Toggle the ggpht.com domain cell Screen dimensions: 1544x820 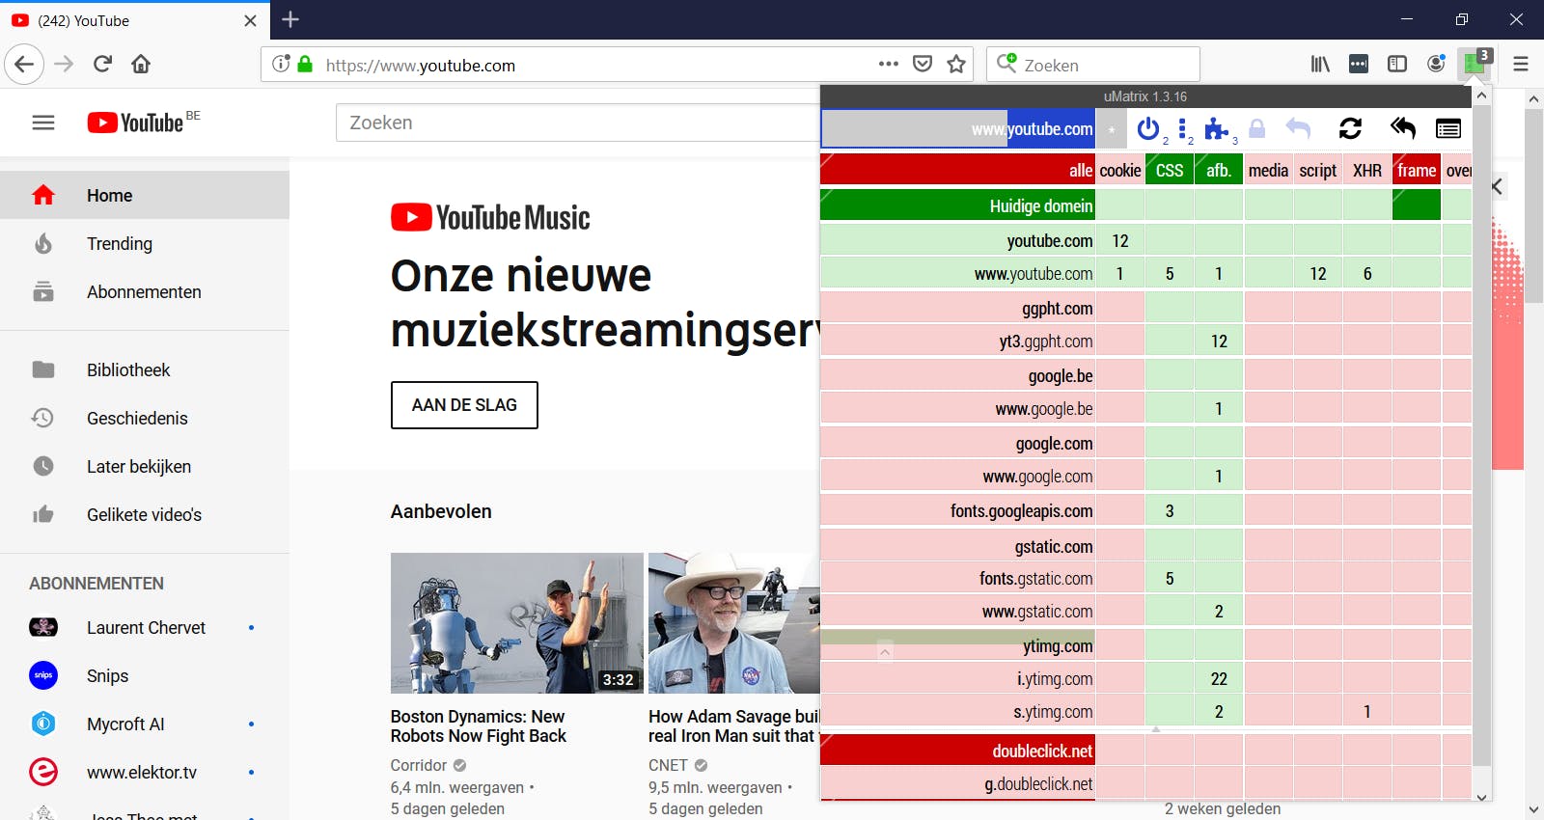click(957, 308)
